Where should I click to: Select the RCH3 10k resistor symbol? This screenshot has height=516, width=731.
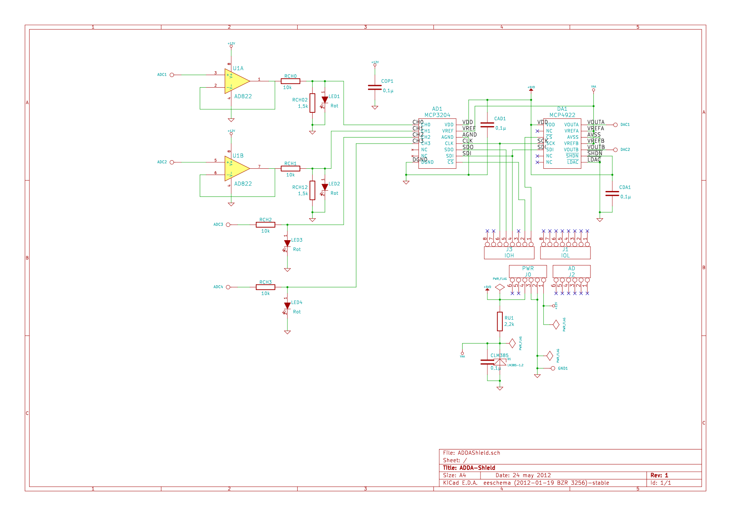[x=265, y=287]
